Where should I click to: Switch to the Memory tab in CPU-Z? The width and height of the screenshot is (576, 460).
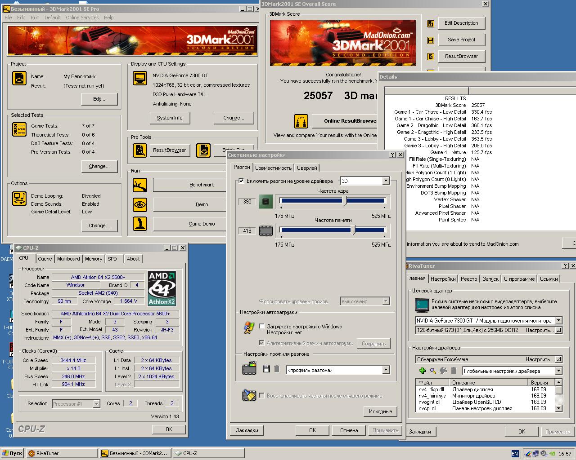click(x=94, y=259)
